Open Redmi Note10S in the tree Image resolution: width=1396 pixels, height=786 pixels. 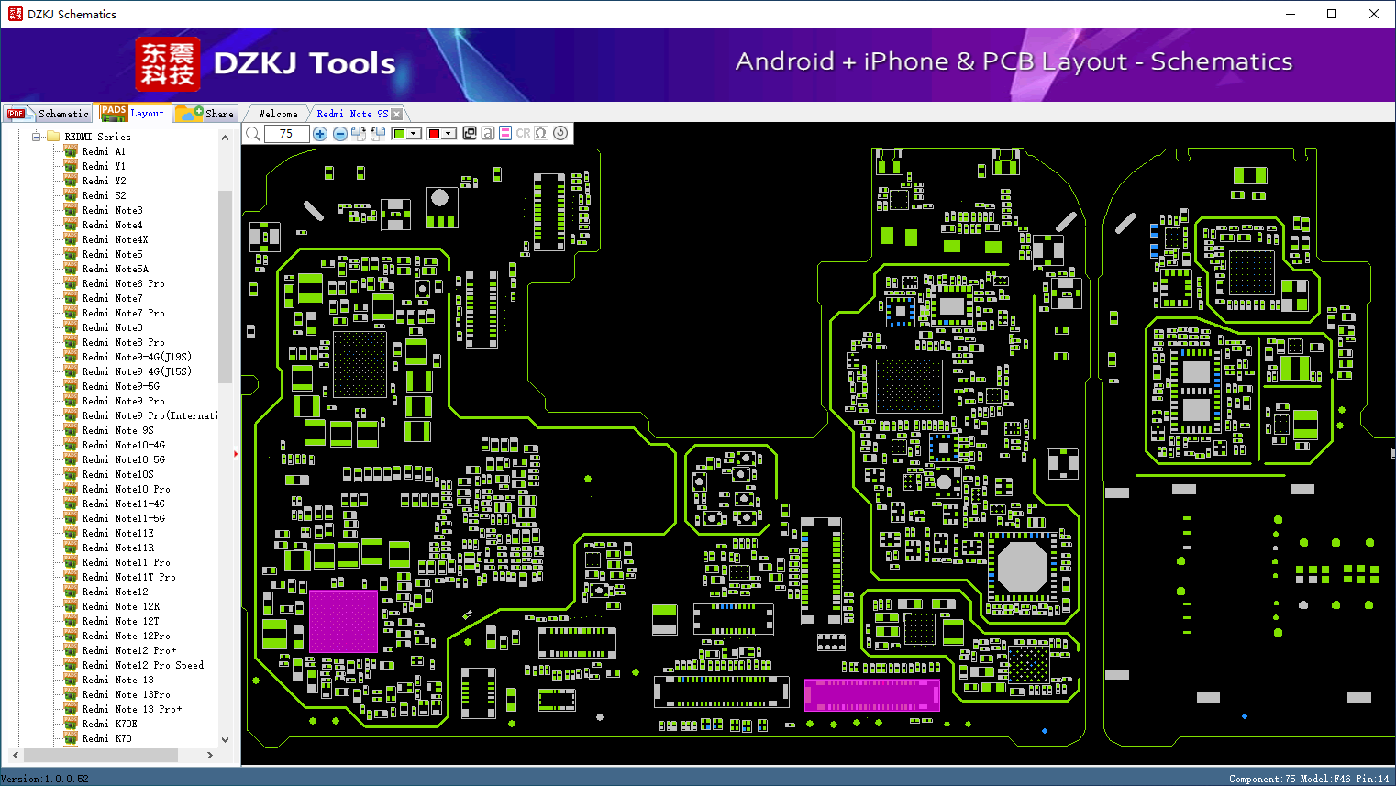[117, 474]
